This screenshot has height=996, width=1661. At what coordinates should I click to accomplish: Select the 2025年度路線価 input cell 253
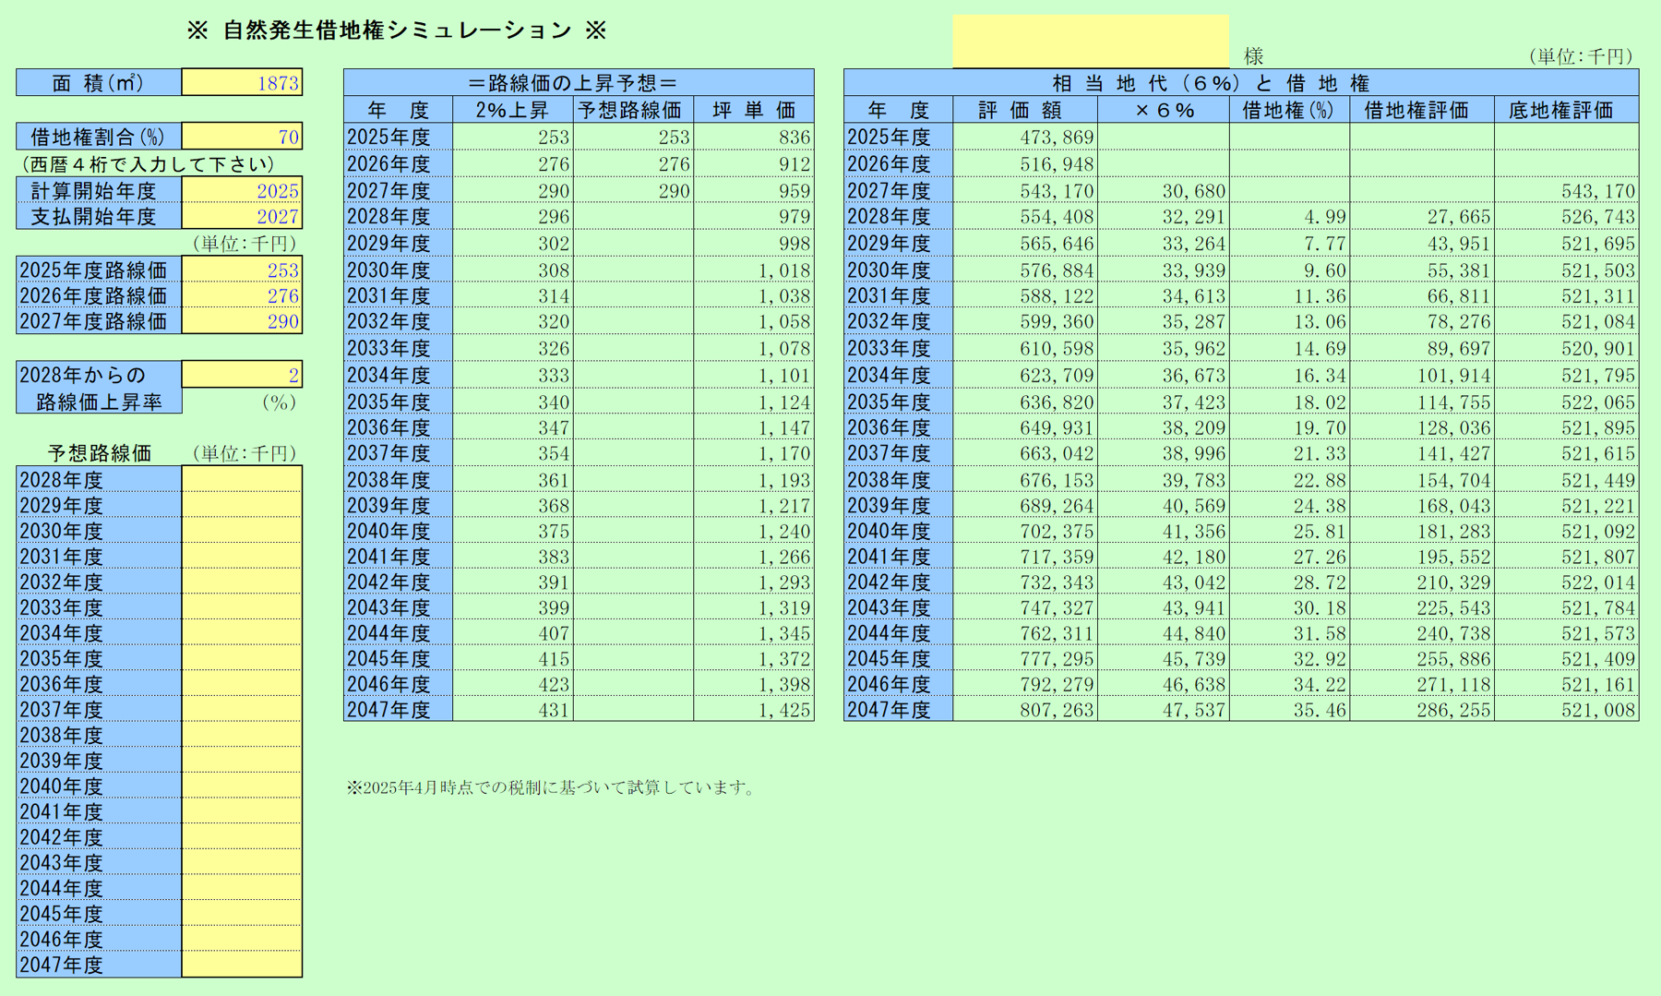click(x=242, y=270)
